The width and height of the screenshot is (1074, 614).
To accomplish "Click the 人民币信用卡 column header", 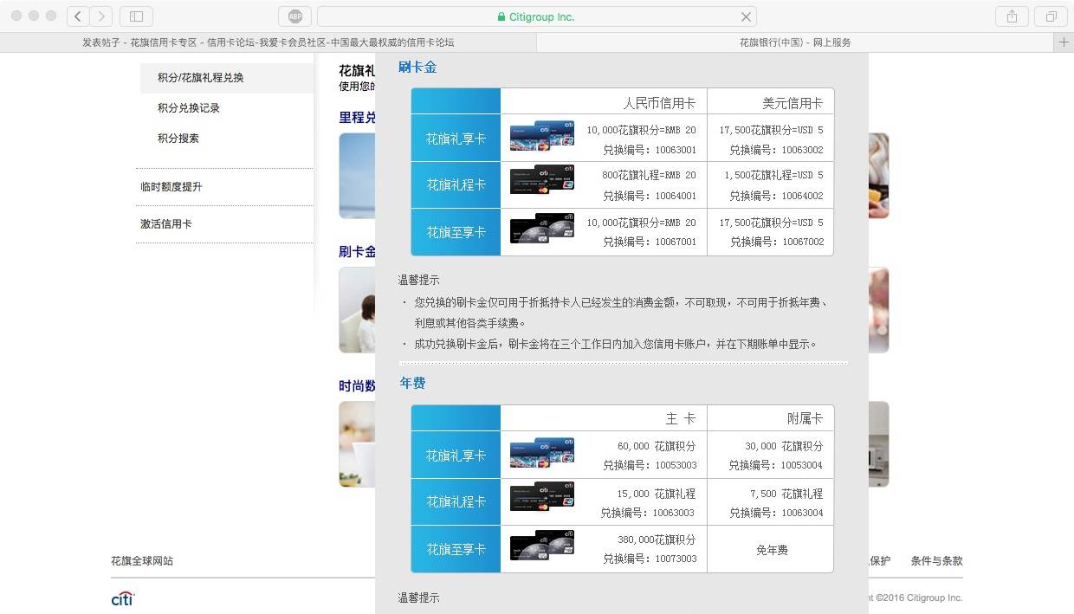I will click(659, 103).
